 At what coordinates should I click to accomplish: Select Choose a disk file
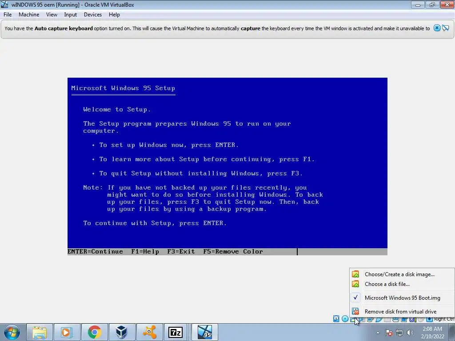point(402,284)
